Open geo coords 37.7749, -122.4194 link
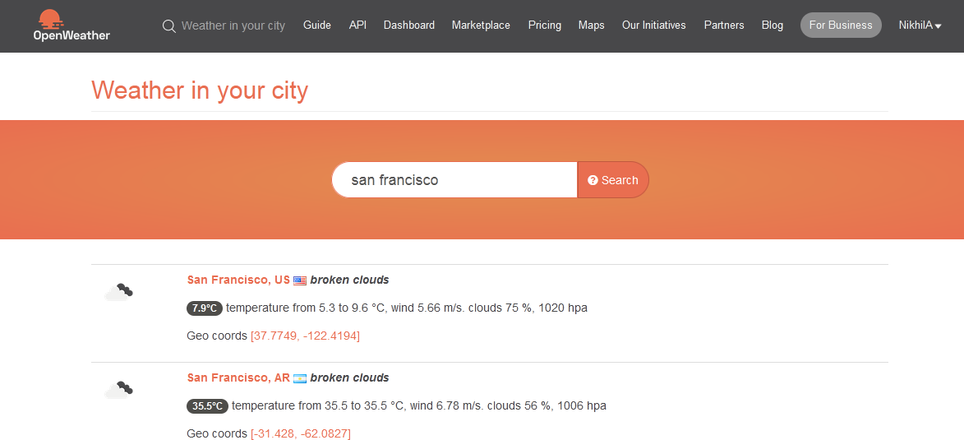The image size is (964, 440). click(x=305, y=336)
